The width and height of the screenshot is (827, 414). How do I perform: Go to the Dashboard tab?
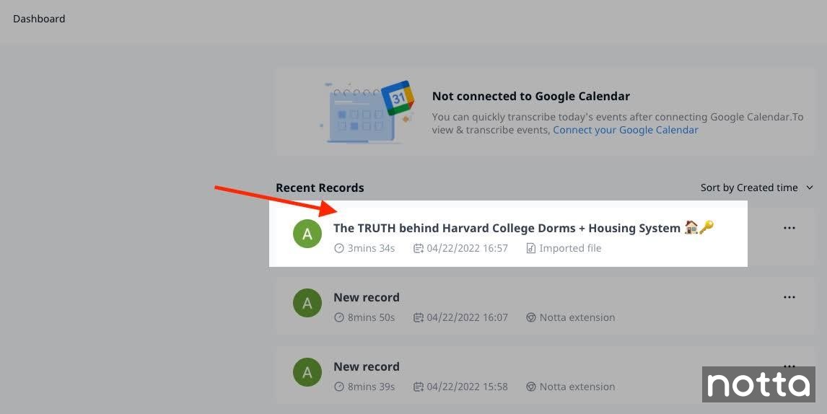(39, 19)
